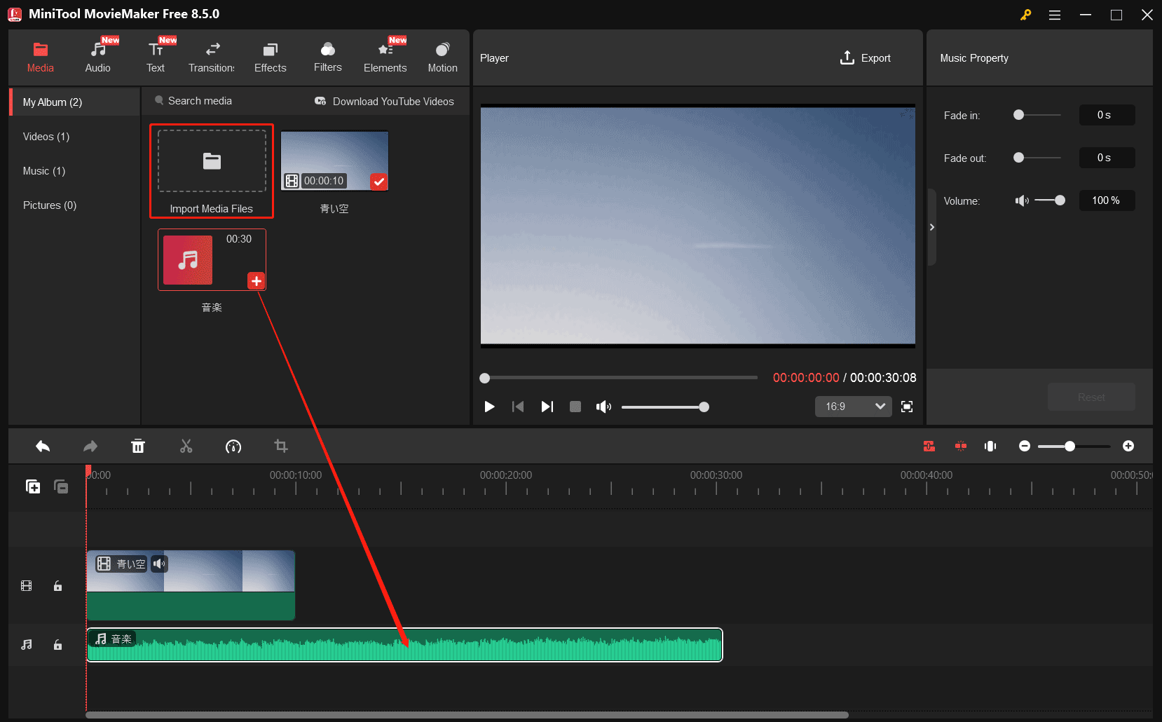The width and height of the screenshot is (1162, 722).
Task: Open the 16:9 aspect ratio dropdown
Action: (x=853, y=407)
